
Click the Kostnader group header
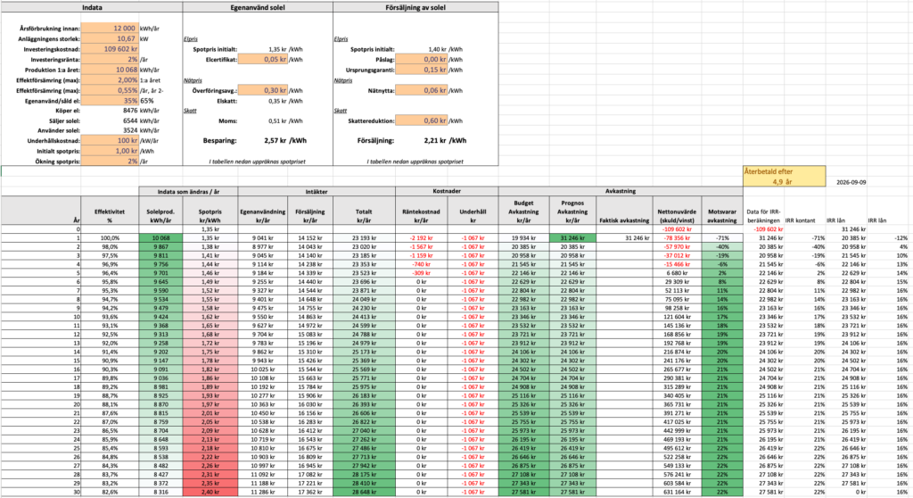447,191
